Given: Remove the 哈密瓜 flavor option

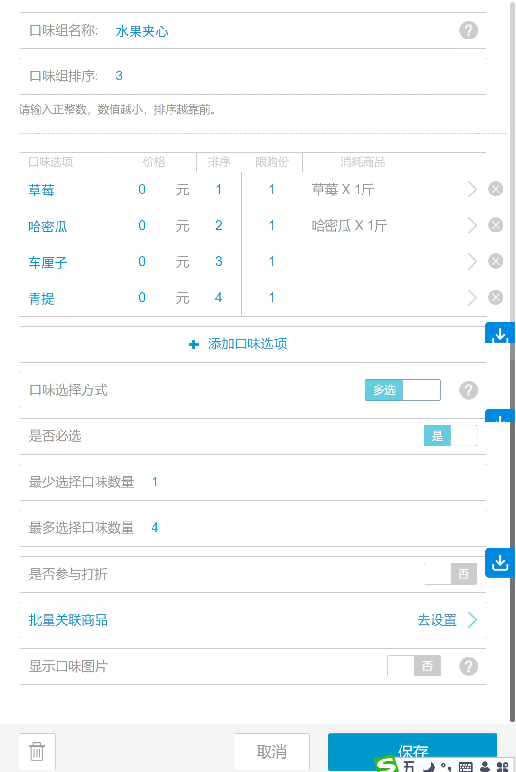Looking at the screenshot, I should click(496, 225).
